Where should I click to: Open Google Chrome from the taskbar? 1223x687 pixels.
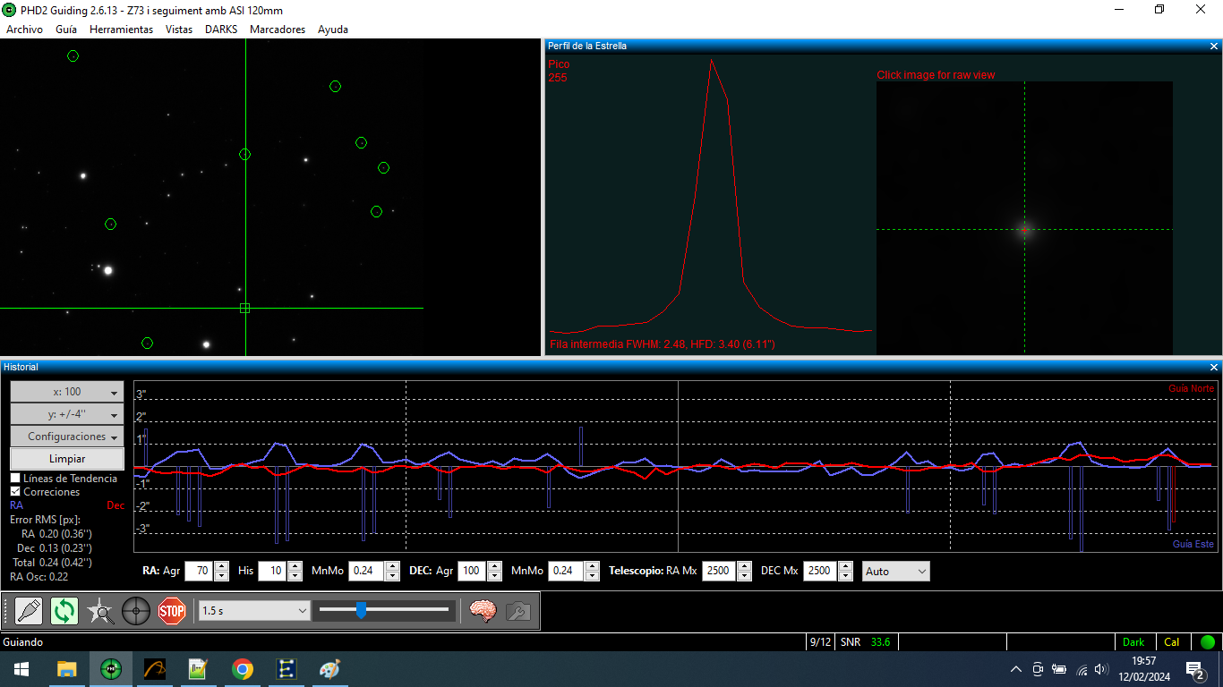click(x=243, y=669)
